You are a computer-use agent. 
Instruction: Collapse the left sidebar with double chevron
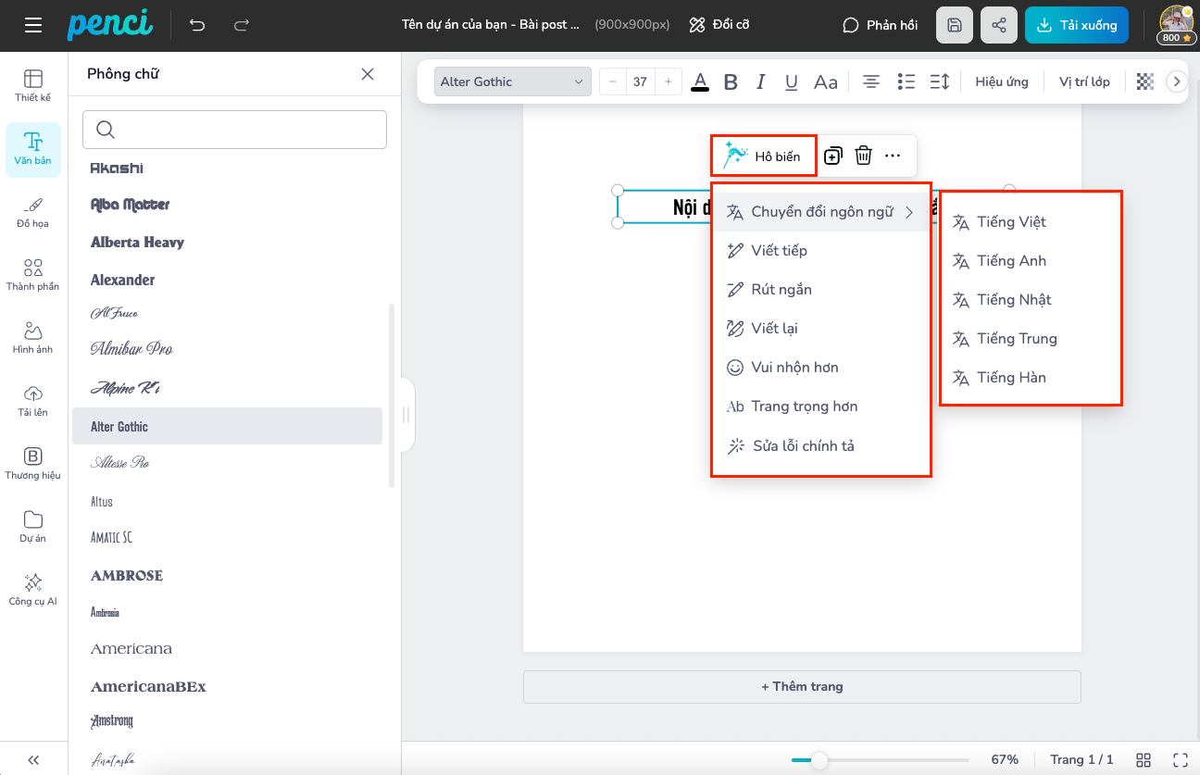(33, 759)
